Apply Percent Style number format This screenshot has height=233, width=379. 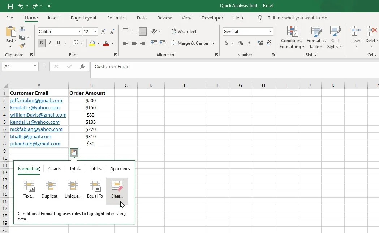[241, 43]
